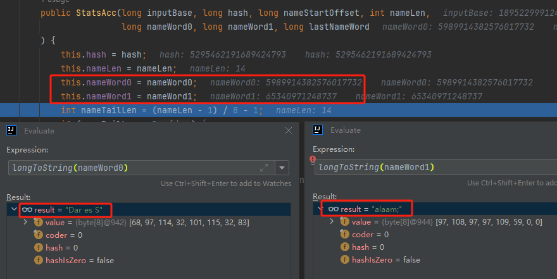Select "hash = 0" in right dialog
The width and height of the screenshot is (557, 279).
click(x=368, y=247)
